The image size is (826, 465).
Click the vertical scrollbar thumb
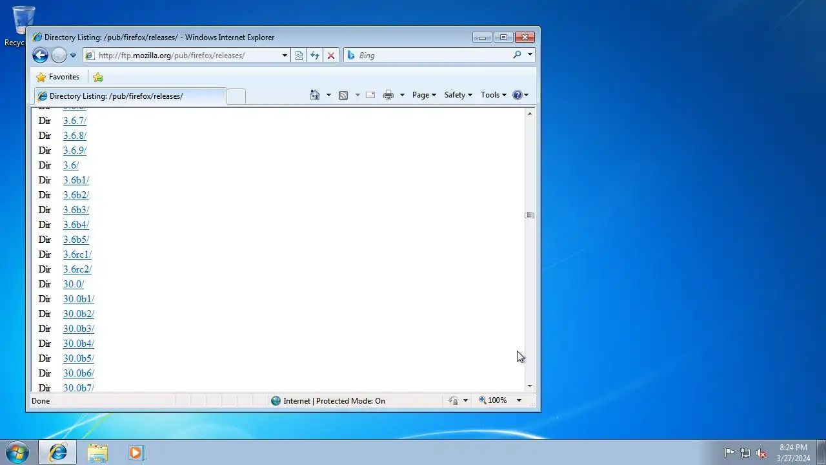(x=530, y=215)
